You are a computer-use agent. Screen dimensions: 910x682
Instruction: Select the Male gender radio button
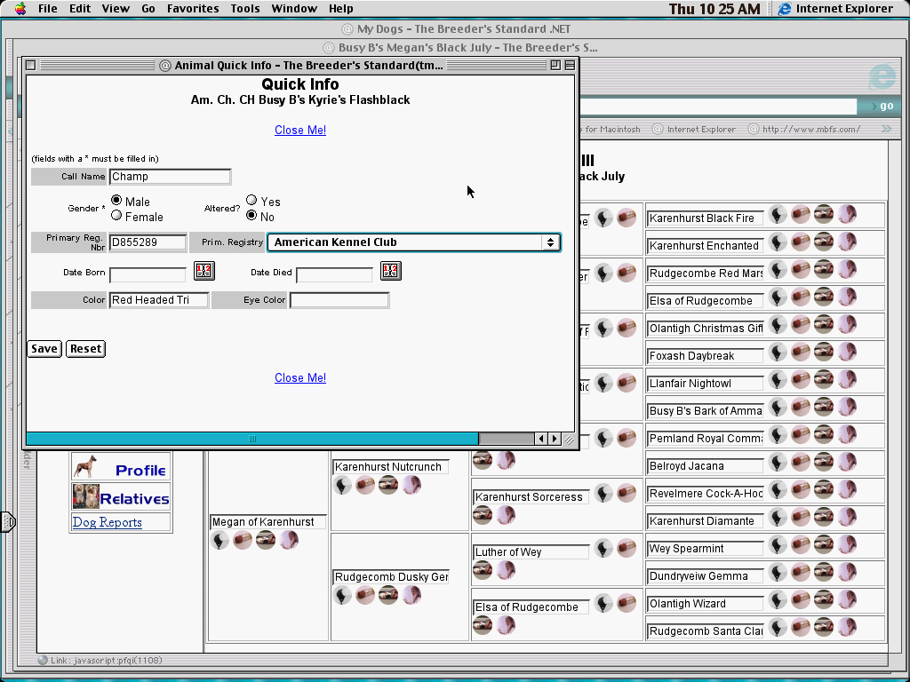pos(116,201)
